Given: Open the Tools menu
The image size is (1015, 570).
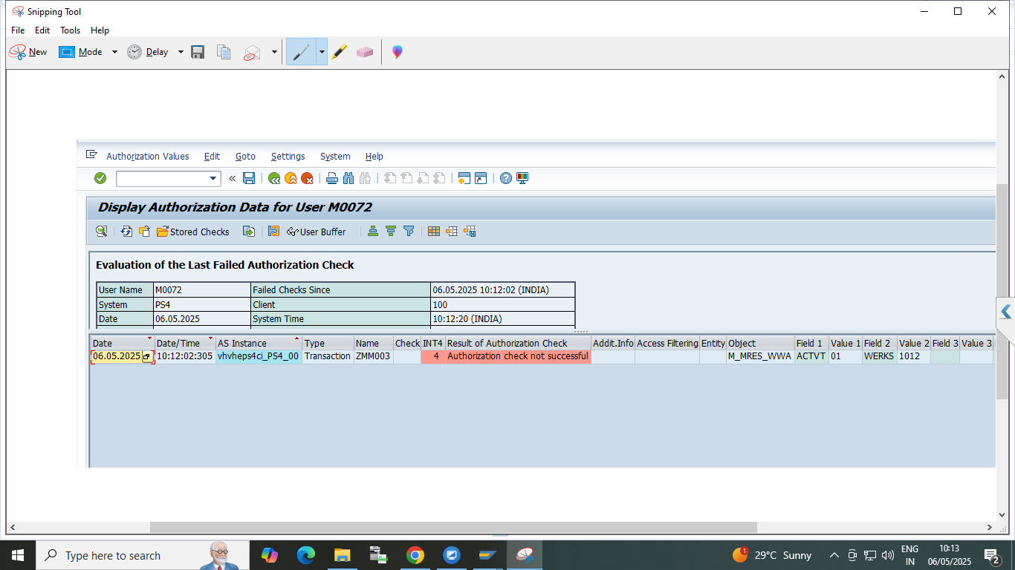Looking at the screenshot, I should point(71,30).
